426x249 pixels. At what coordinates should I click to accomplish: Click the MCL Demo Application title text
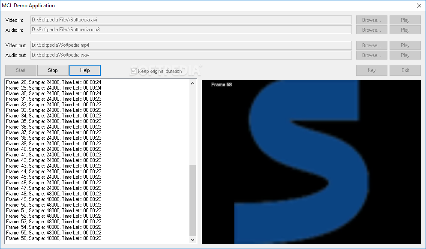(x=28, y=6)
